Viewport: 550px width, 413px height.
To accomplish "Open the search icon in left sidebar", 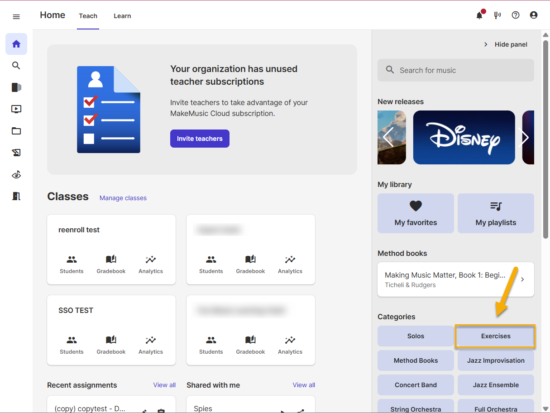I will 16,66.
